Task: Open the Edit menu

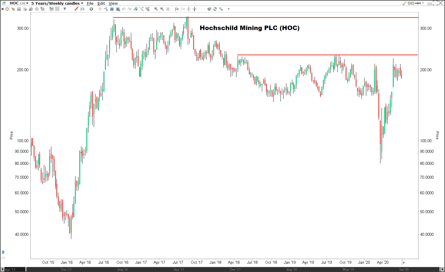Action: point(101,3)
